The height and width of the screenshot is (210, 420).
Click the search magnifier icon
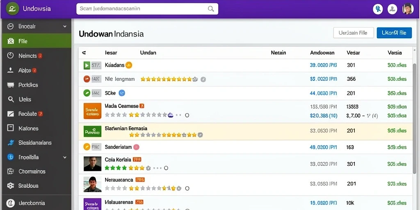[x=211, y=9]
